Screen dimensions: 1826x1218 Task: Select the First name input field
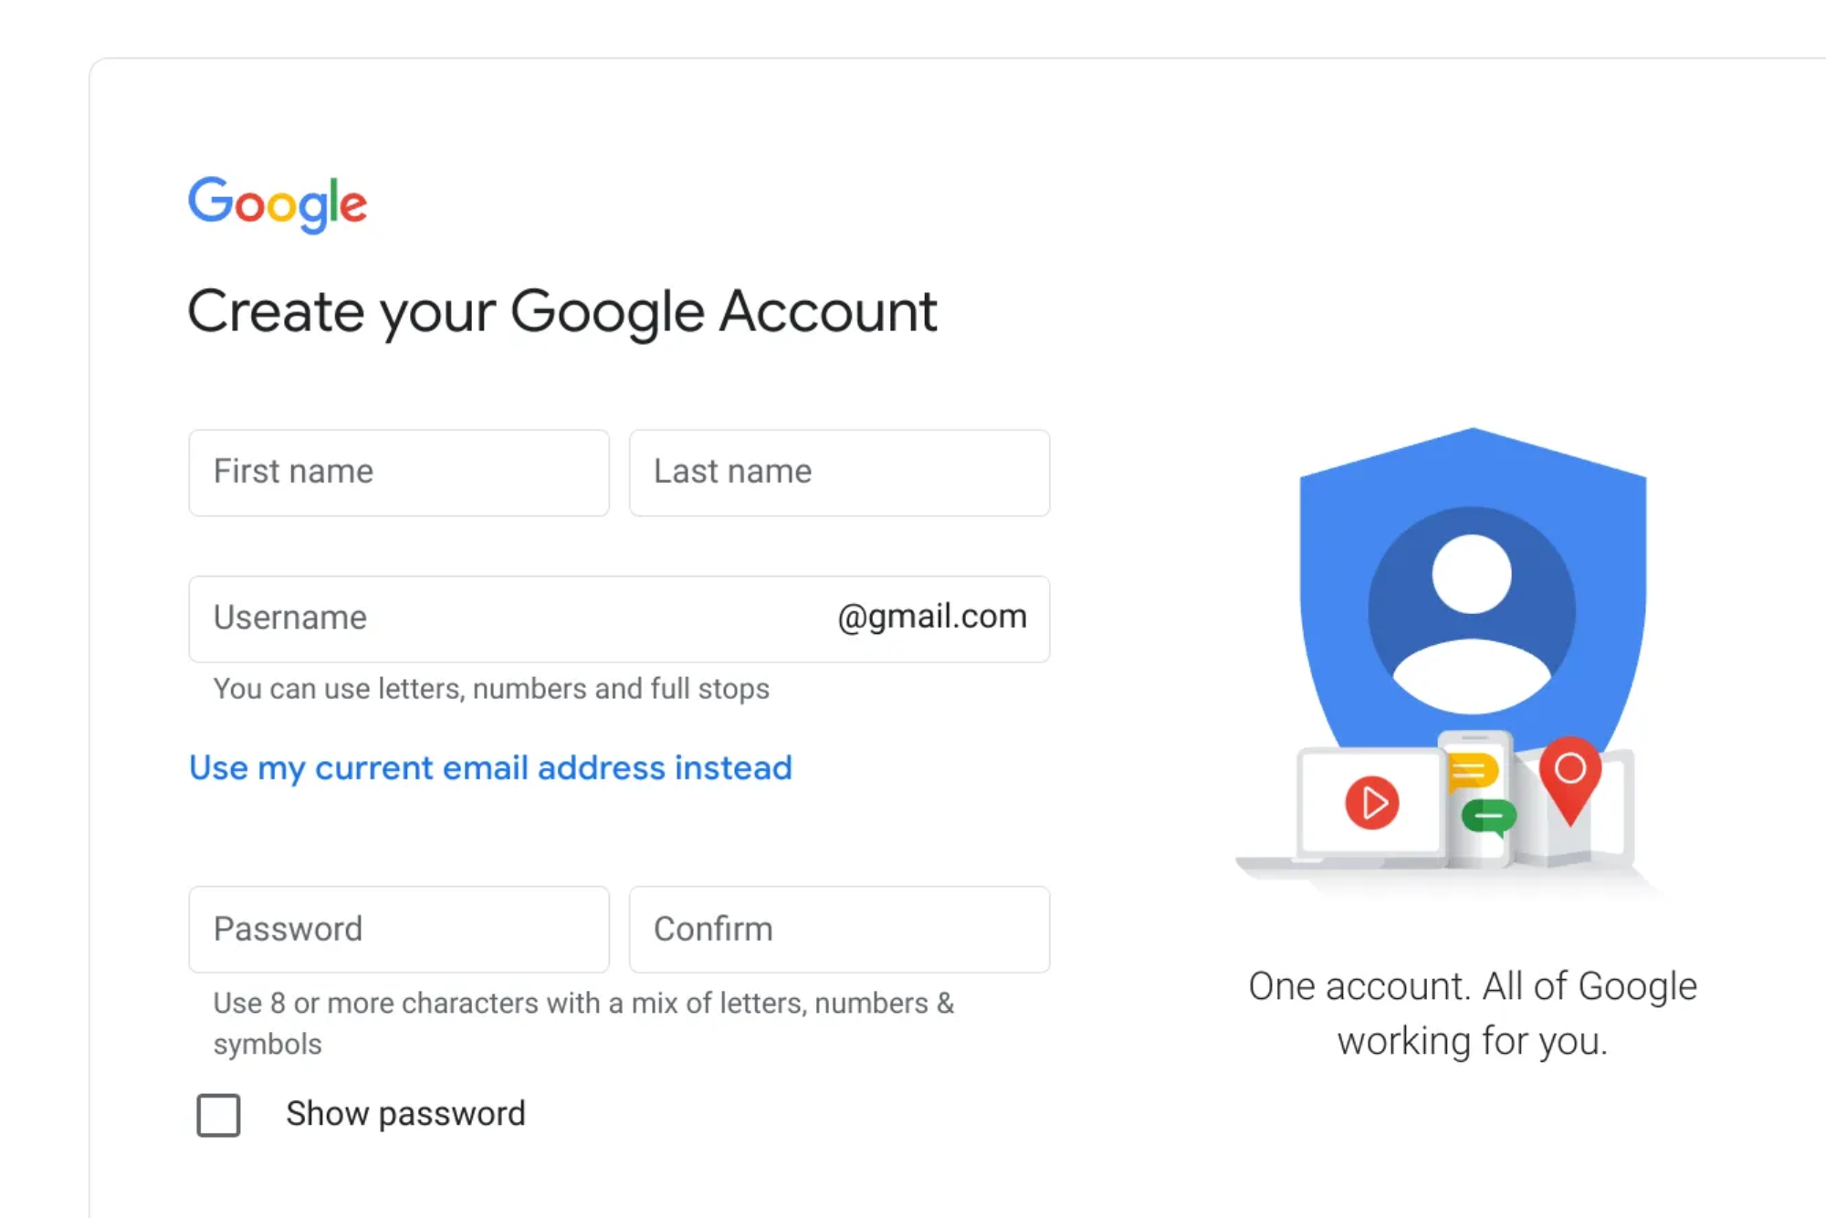click(399, 472)
